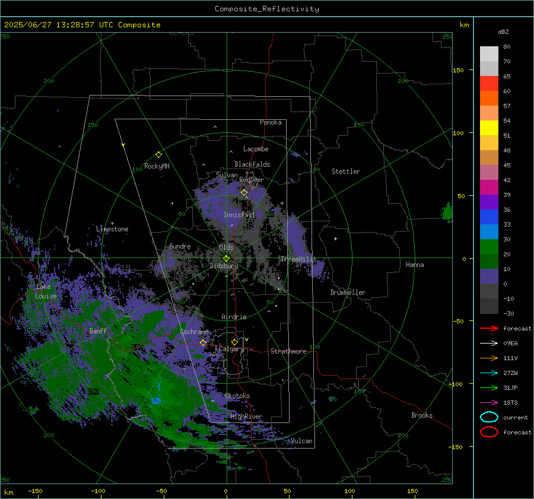
Task: Click the purple 36-39 dBZ swatch
Action: tap(489, 202)
